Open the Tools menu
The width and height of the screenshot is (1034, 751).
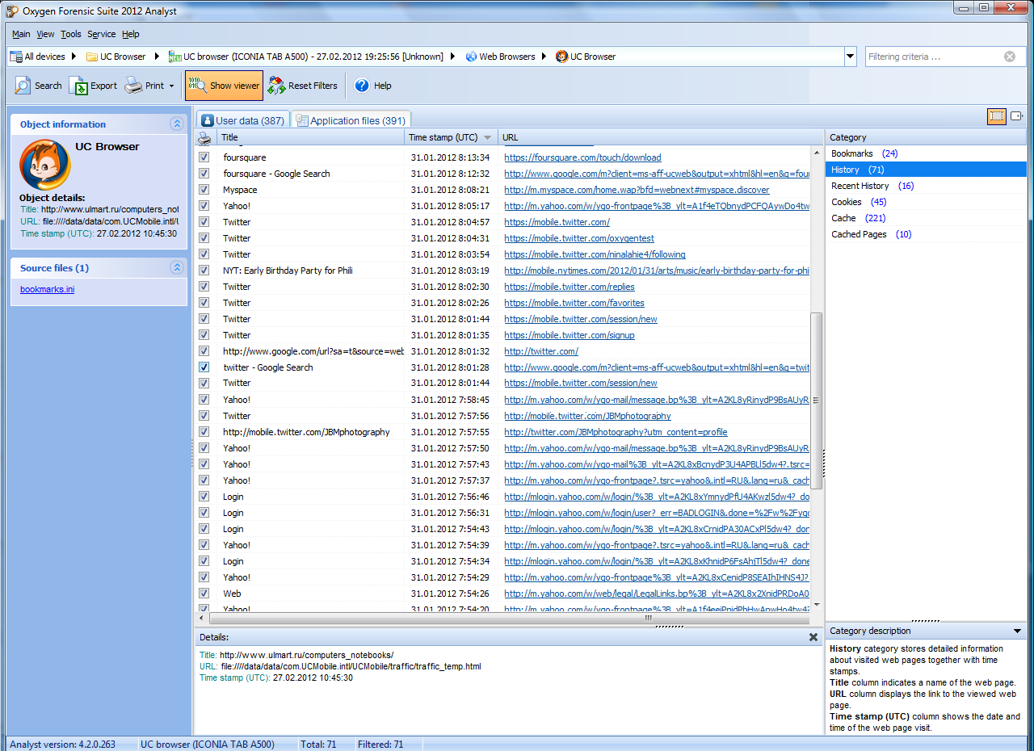[71, 34]
